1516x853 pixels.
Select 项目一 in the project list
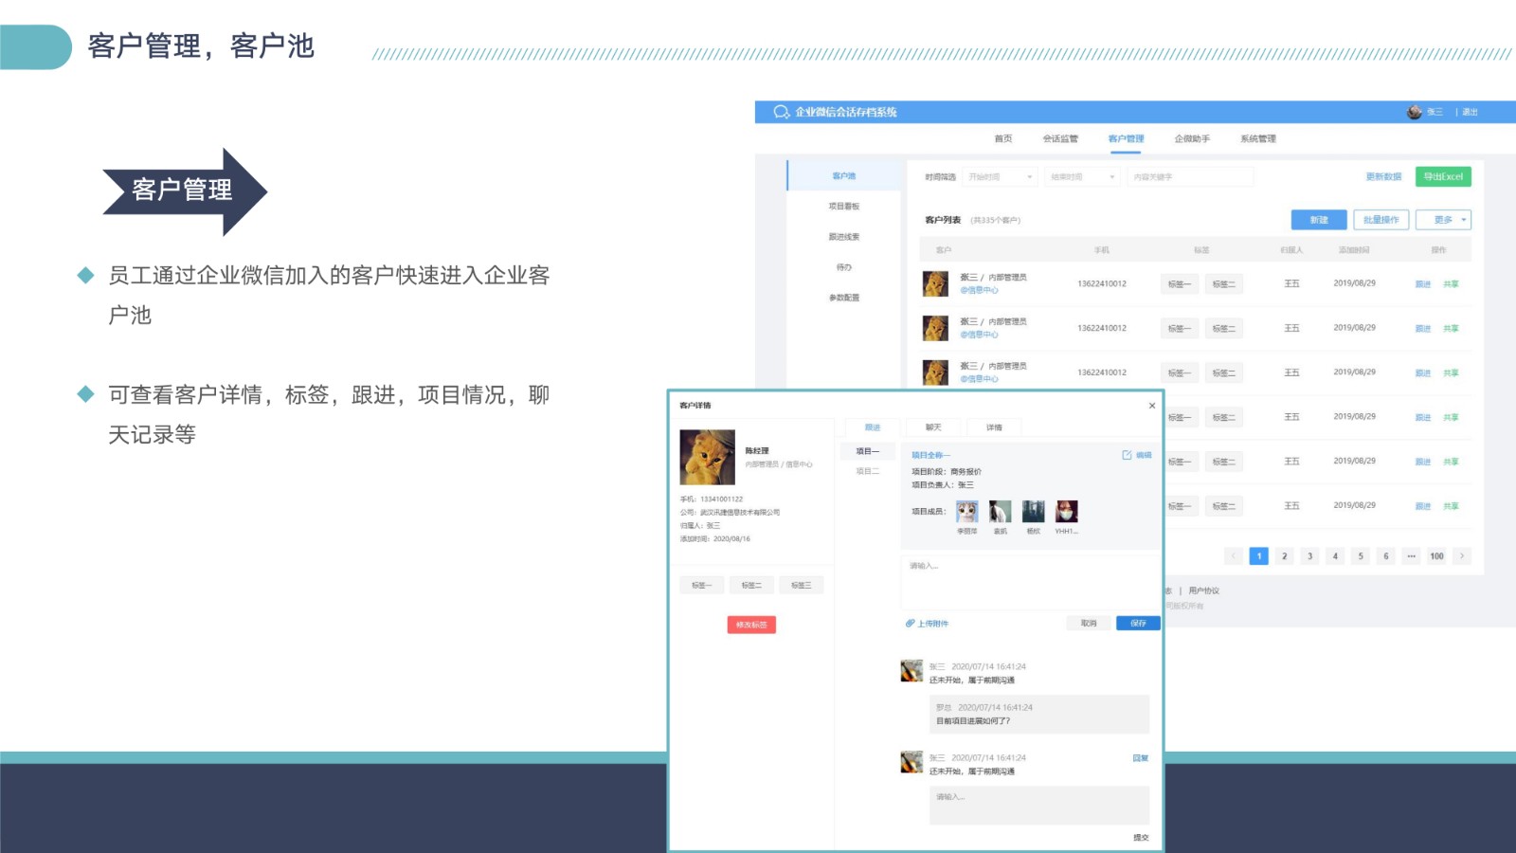click(868, 451)
